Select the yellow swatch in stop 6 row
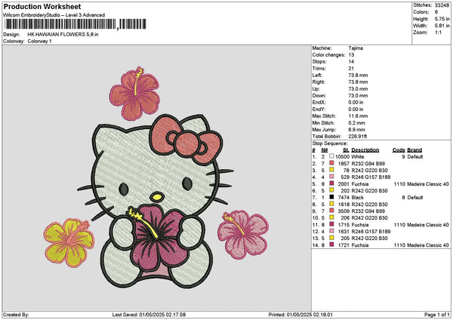This screenshot has height=320, width=453. tap(331, 190)
